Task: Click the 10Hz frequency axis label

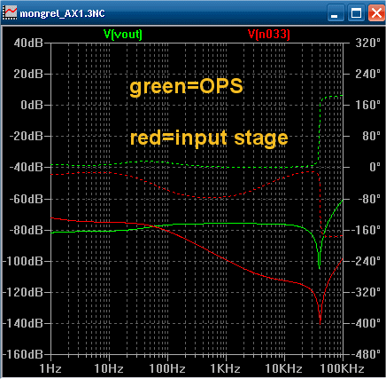Action: click(109, 369)
